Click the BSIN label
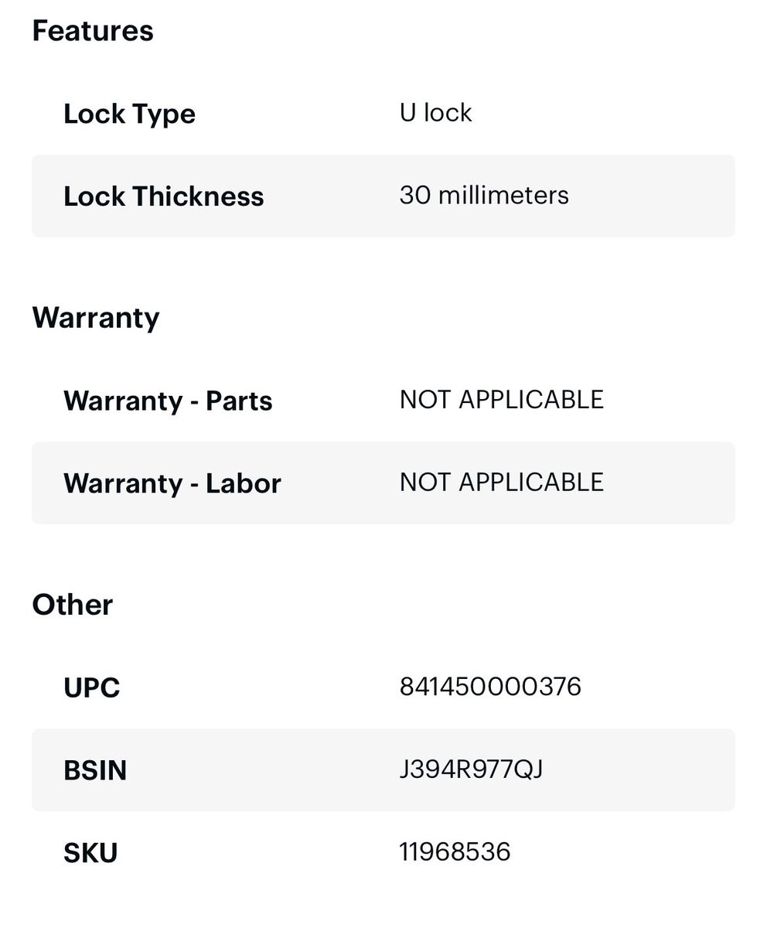Screen dimensions: 767x928 pyautogui.click(x=95, y=770)
